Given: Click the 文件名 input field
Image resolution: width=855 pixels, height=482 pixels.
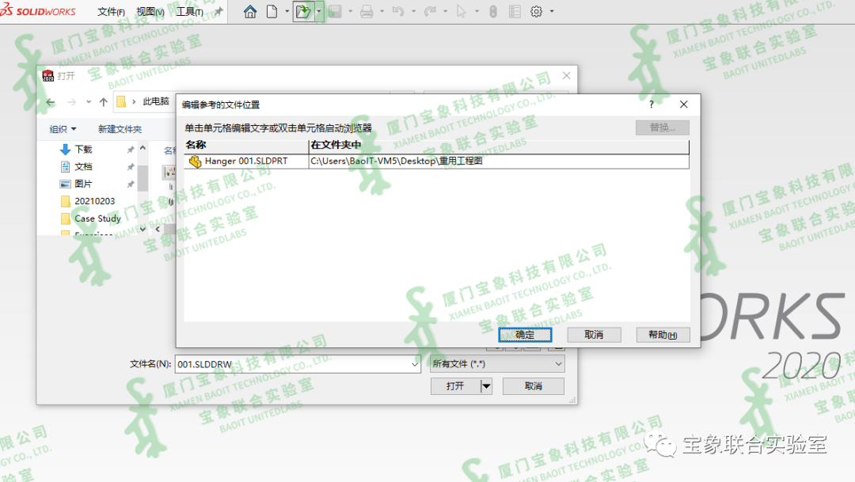Looking at the screenshot, I should 291,364.
